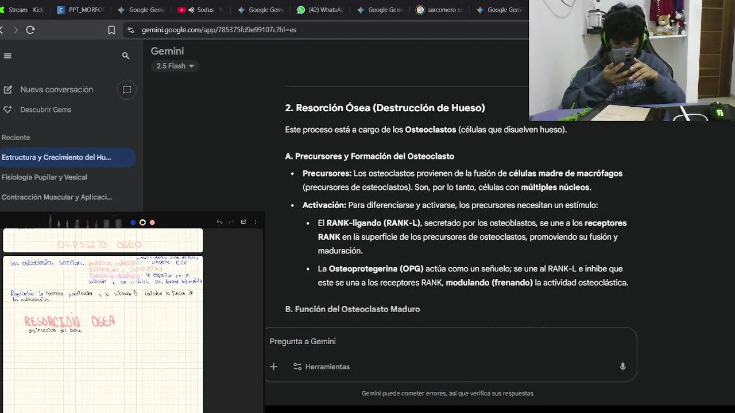The height and width of the screenshot is (413, 735).
Task: Open chat Fisiología Pupilar y Vesical
Action: [44, 177]
